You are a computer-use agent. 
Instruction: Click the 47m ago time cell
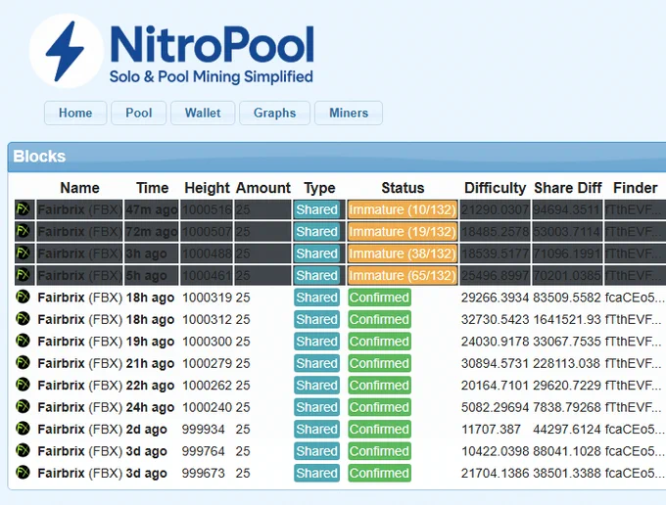click(152, 209)
